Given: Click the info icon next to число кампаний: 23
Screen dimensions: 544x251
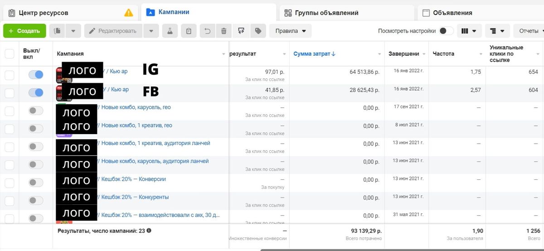Looking at the screenshot, I should click(149, 231).
